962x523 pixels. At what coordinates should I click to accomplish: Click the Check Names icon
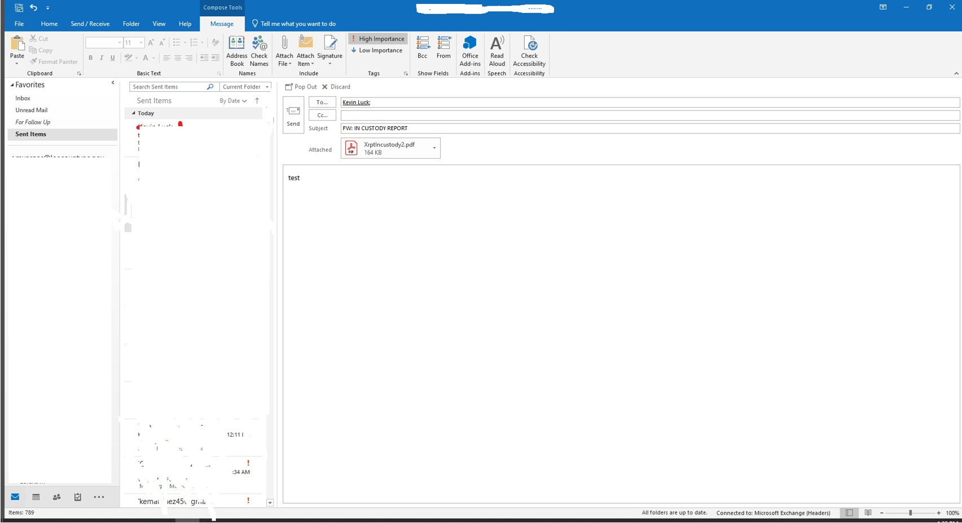tap(259, 51)
